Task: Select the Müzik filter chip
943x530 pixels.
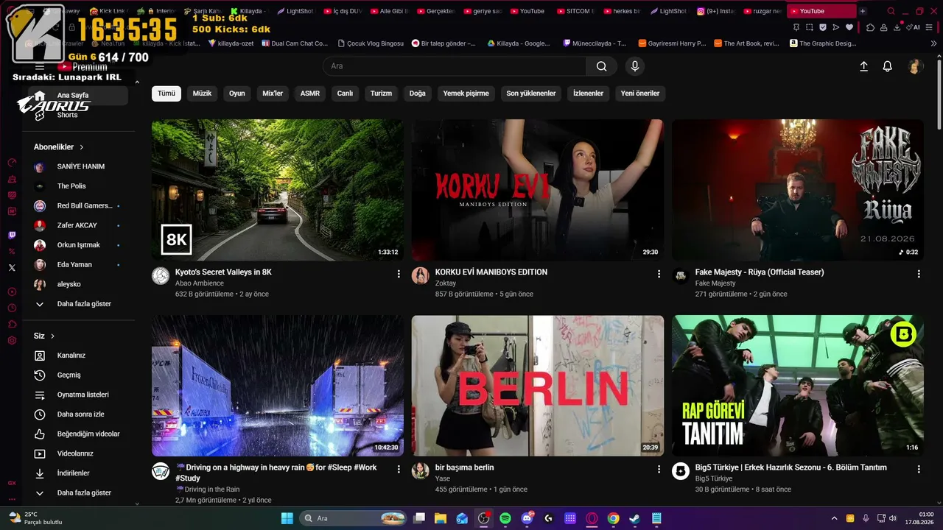Action: (202, 93)
